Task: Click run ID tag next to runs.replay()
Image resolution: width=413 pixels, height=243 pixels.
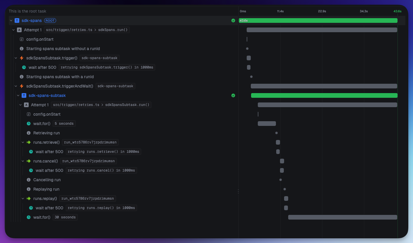Action: (x=88, y=198)
